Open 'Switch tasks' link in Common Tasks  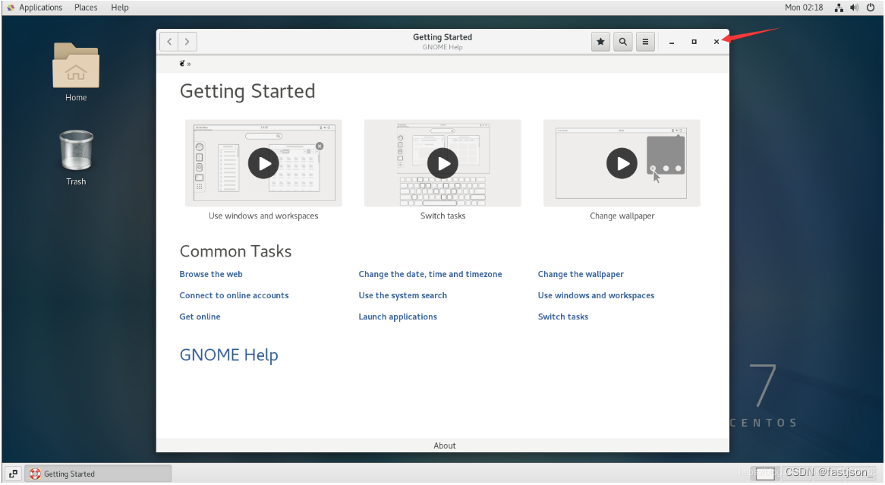[562, 317]
